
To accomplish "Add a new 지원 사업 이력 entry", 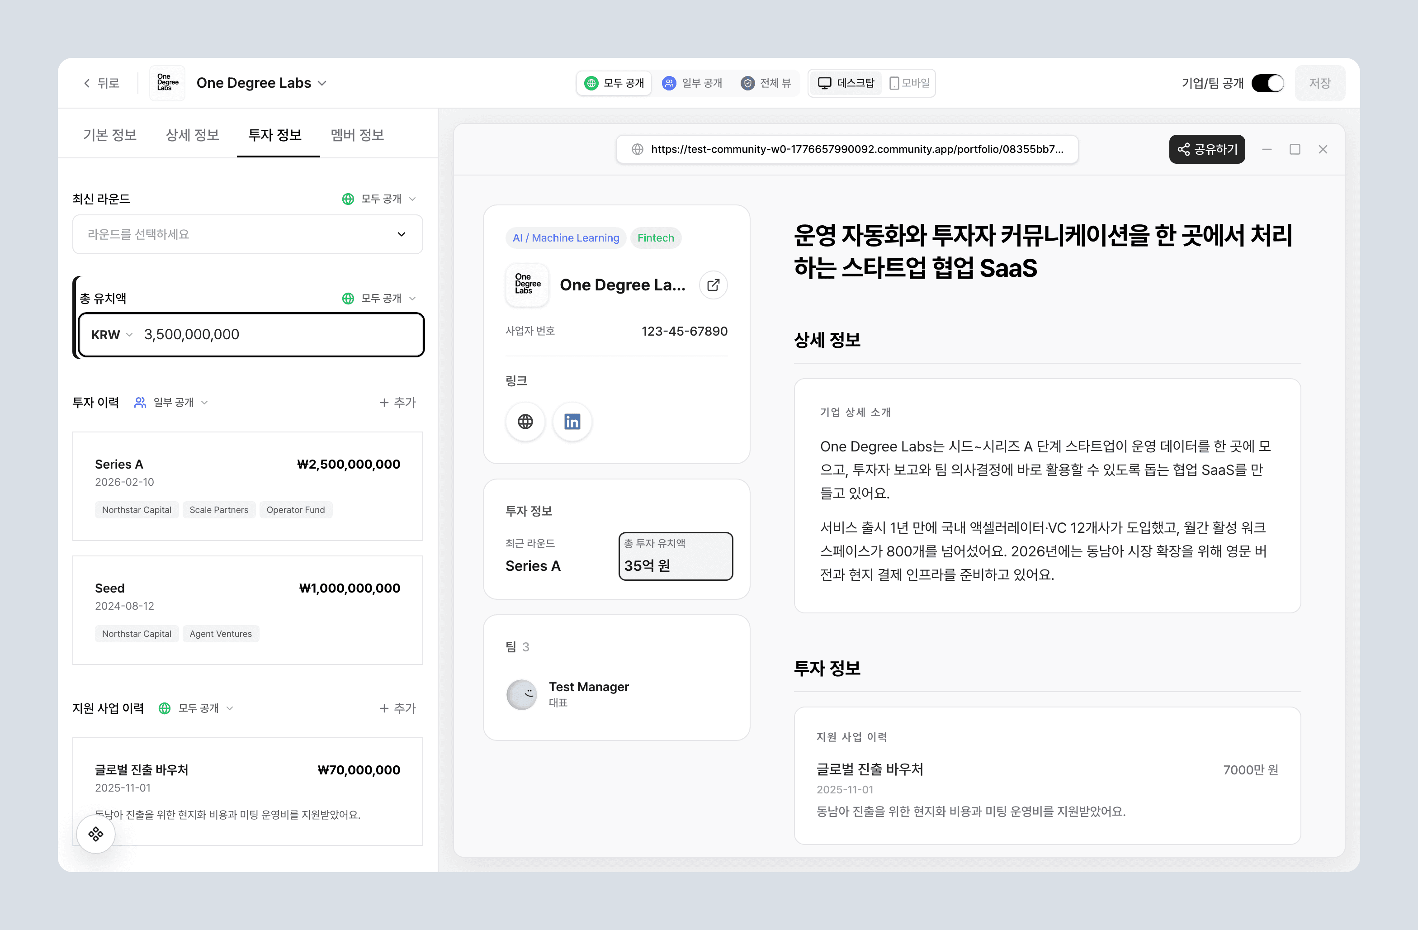I will 397,708.
